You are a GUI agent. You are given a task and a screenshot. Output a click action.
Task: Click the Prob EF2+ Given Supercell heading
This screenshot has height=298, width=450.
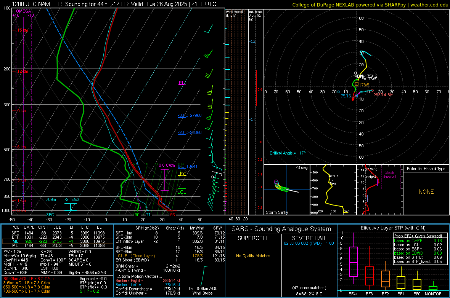[x=418, y=236]
